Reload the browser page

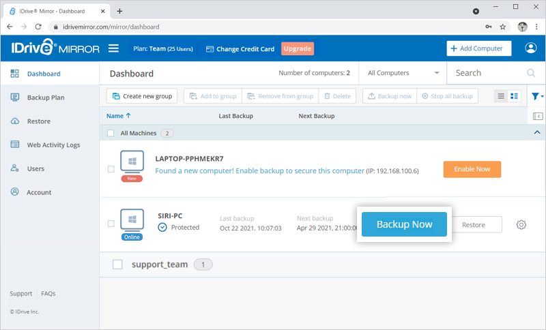coord(38,27)
